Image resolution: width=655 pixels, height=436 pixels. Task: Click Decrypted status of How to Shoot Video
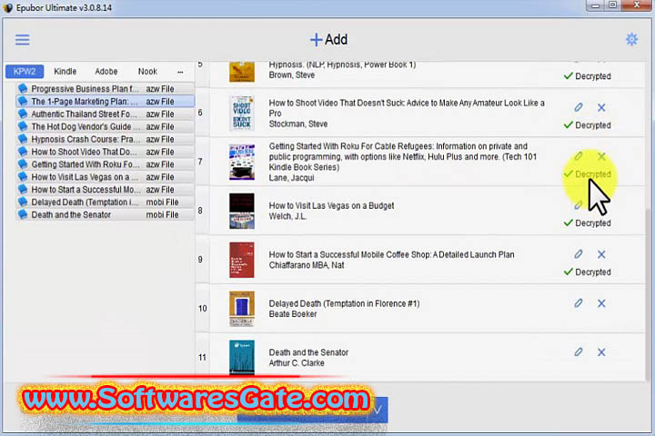click(587, 125)
